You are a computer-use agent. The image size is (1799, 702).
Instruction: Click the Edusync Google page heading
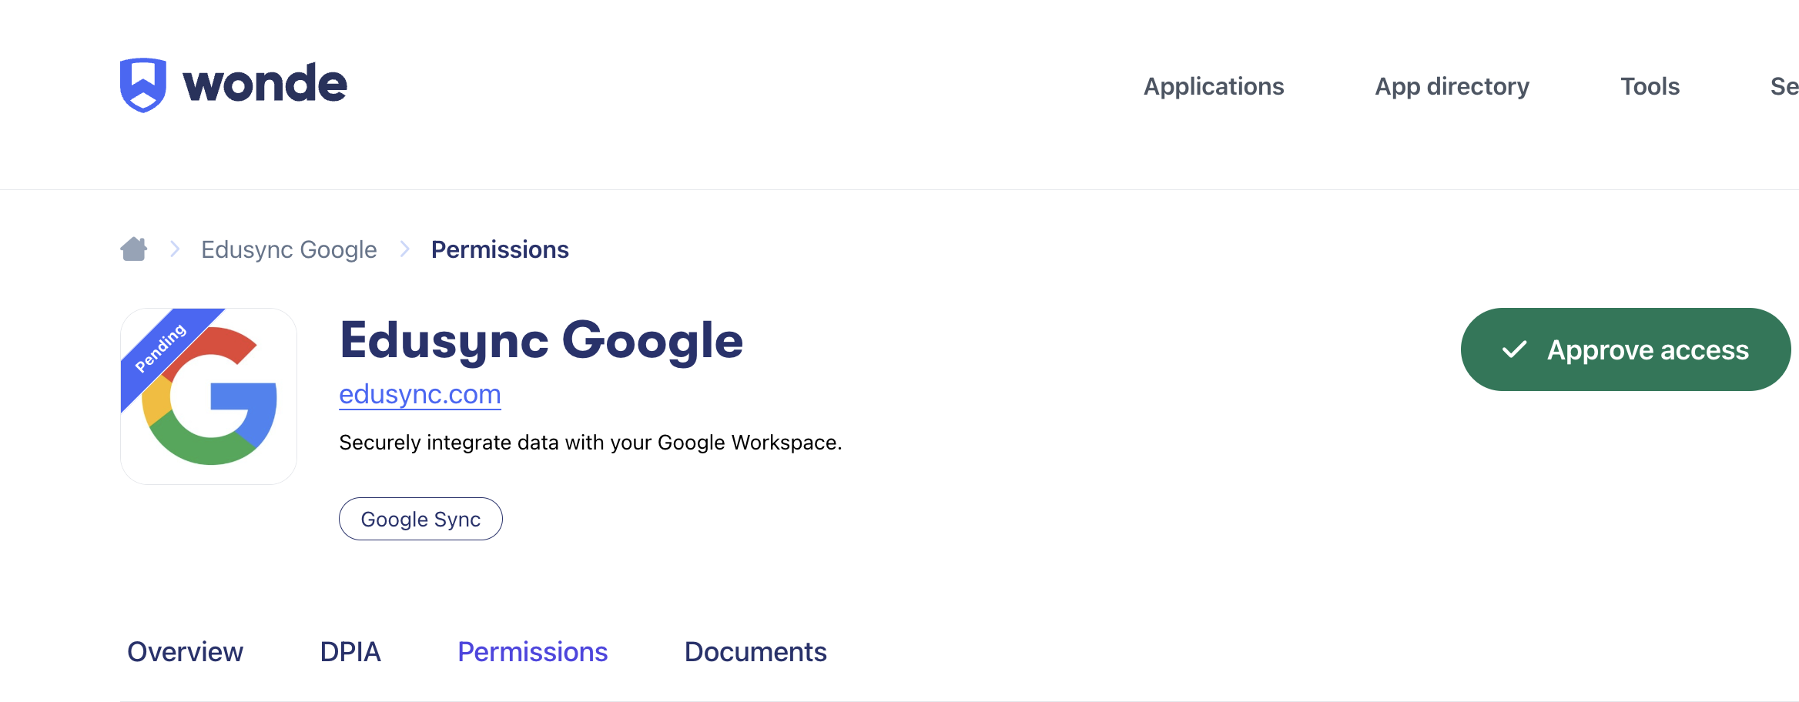point(541,340)
